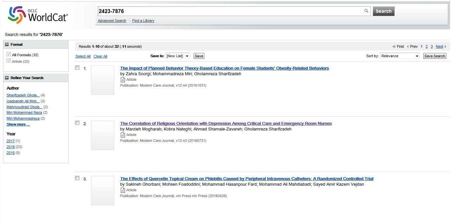Click the thumbnail placeholder for result 2
Viewport: 454px width, 220px height.
coord(103,135)
